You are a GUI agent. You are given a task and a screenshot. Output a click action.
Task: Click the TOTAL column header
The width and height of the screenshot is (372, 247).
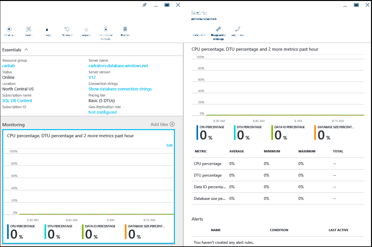tap(338, 151)
